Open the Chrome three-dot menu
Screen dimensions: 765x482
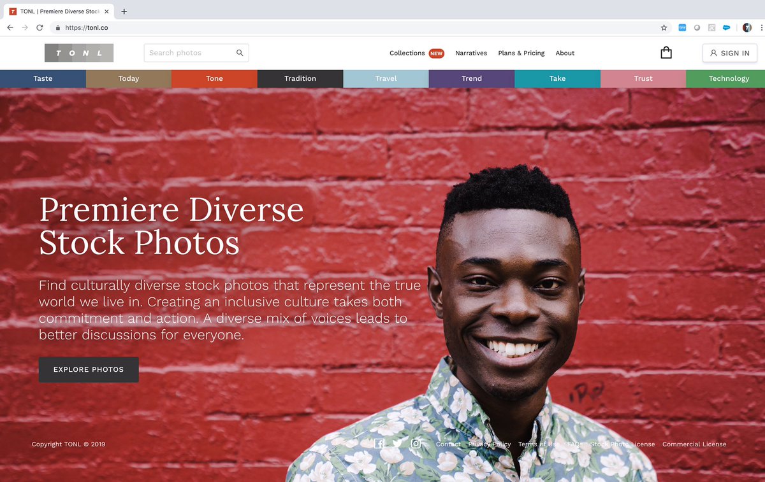761,27
